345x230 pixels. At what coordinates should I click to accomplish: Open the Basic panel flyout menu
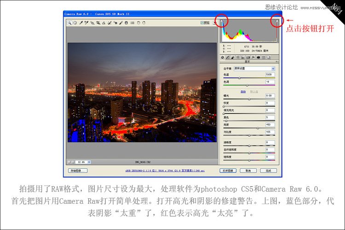click(277, 62)
